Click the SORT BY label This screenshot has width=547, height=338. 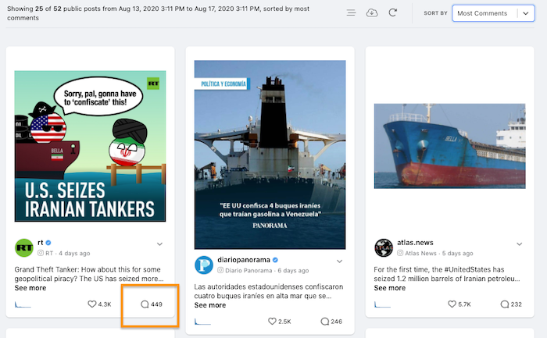pos(435,13)
